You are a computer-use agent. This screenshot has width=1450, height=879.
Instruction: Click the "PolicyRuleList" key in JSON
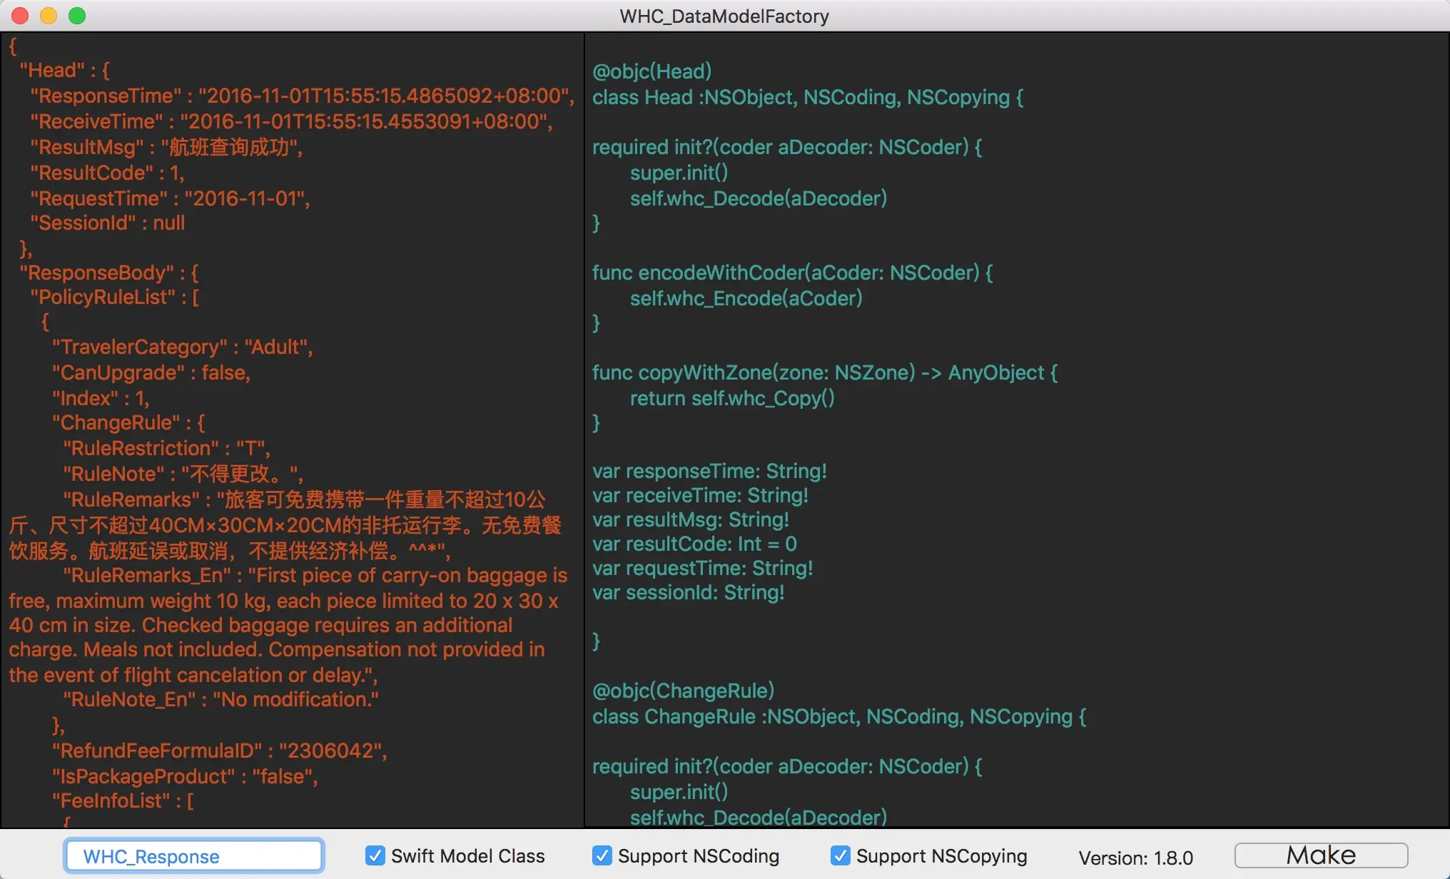click(103, 297)
